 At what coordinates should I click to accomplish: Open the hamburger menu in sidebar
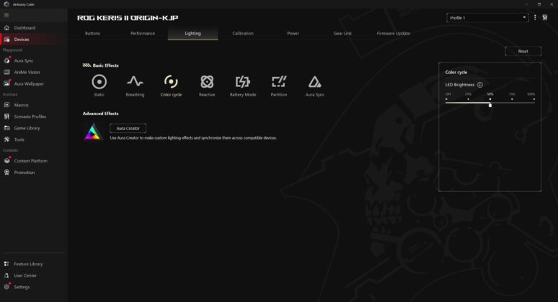(6, 15)
